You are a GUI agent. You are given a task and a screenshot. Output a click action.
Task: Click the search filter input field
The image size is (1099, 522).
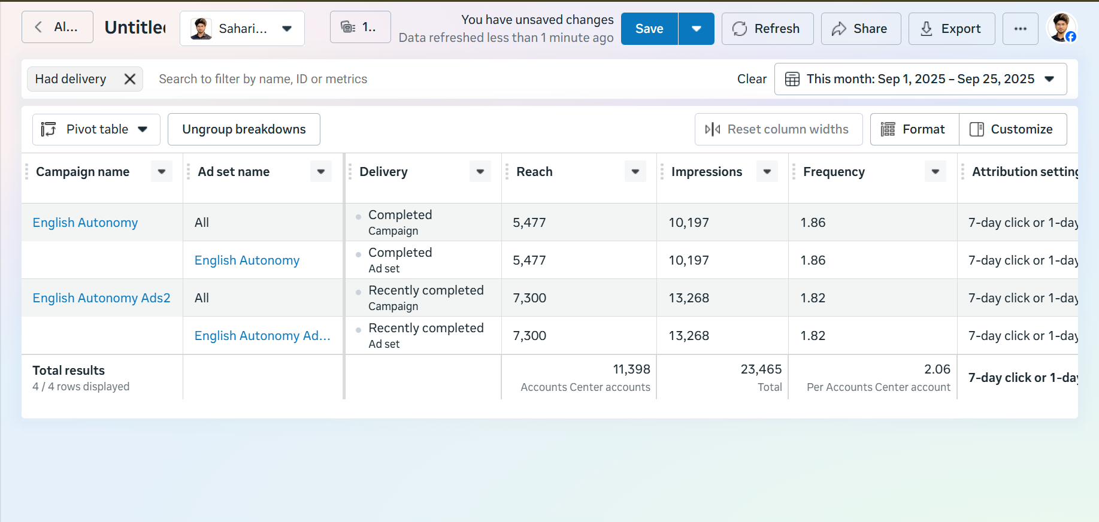(x=419, y=79)
